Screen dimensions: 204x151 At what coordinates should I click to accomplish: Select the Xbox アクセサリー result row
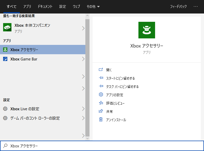click(43, 50)
